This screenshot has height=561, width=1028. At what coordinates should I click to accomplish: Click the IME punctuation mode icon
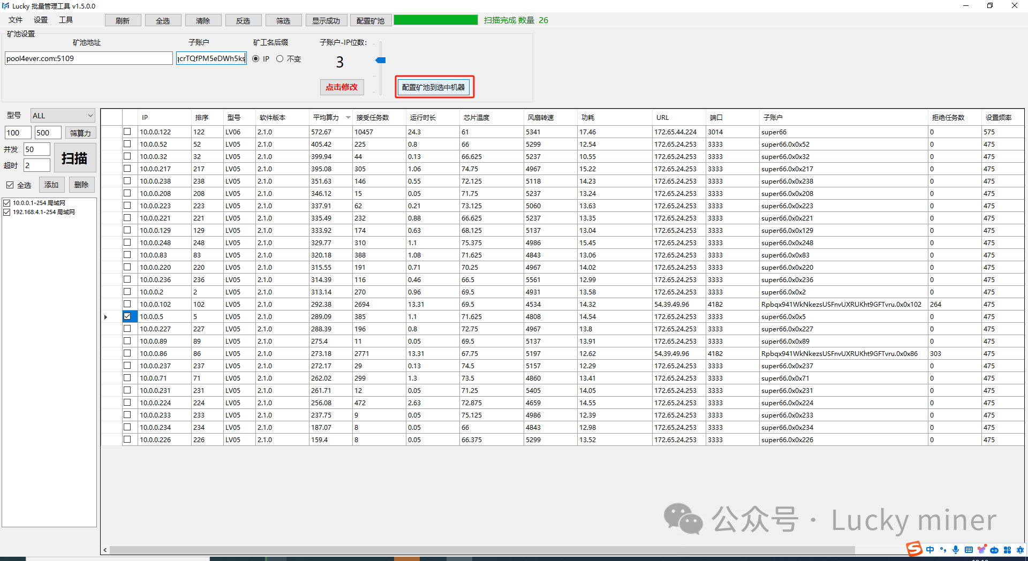click(x=943, y=550)
